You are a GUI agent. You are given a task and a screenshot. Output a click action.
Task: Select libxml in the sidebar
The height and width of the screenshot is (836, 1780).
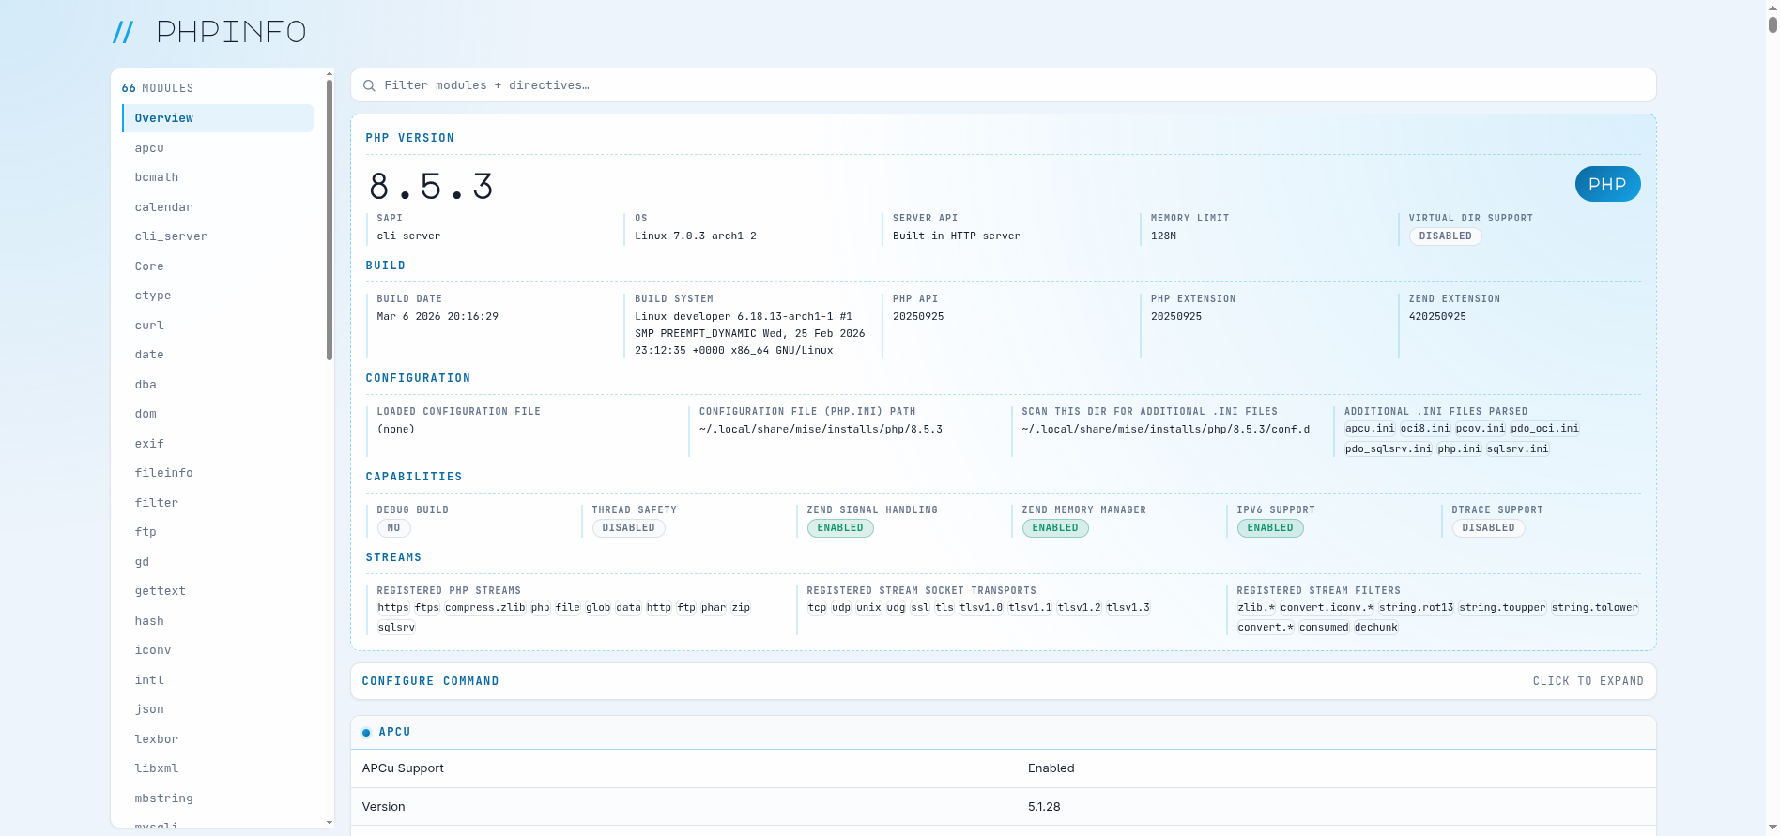pyautogui.click(x=218, y=768)
